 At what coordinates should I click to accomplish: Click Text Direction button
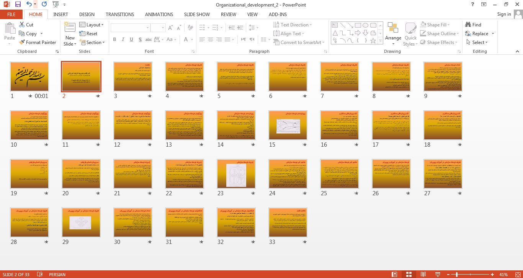point(293,25)
